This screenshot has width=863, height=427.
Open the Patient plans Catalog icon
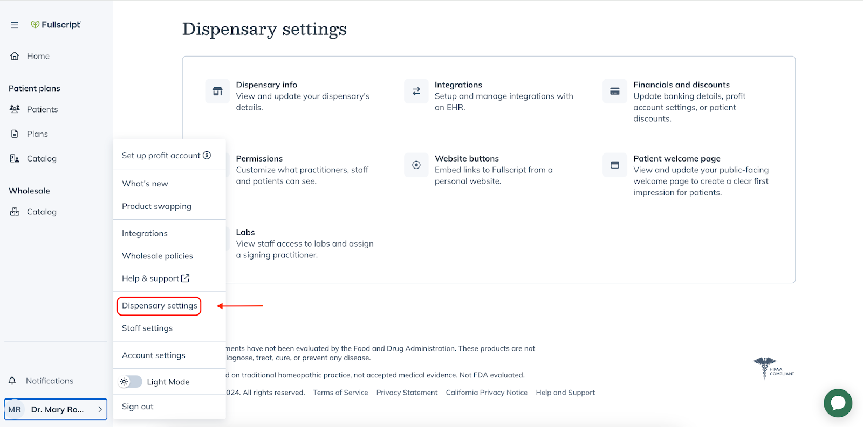14,158
